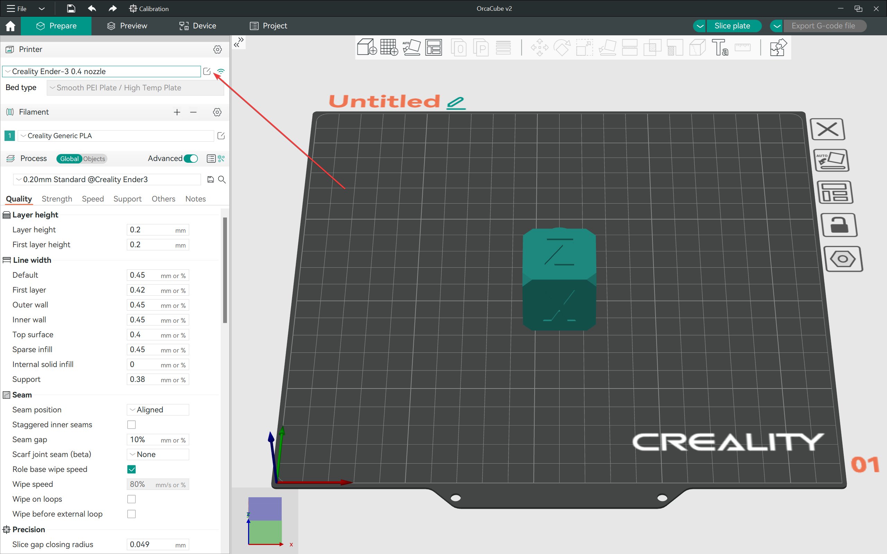Click the Scale tool icon
The height and width of the screenshot is (554, 887).
pyautogui.click(x=584, y=47)
